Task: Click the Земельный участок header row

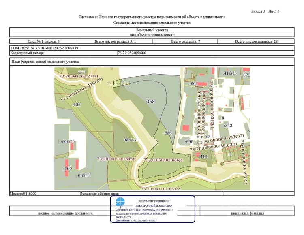Action: click(152, 30)
